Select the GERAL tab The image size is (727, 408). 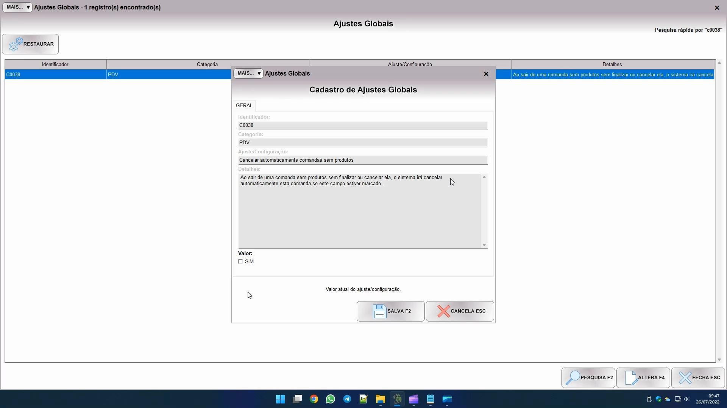244,105
